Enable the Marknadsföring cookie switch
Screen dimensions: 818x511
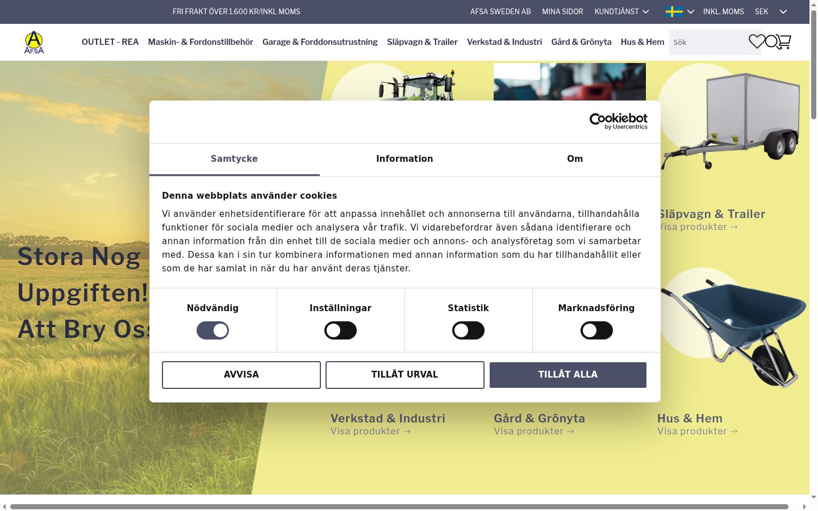596,330
